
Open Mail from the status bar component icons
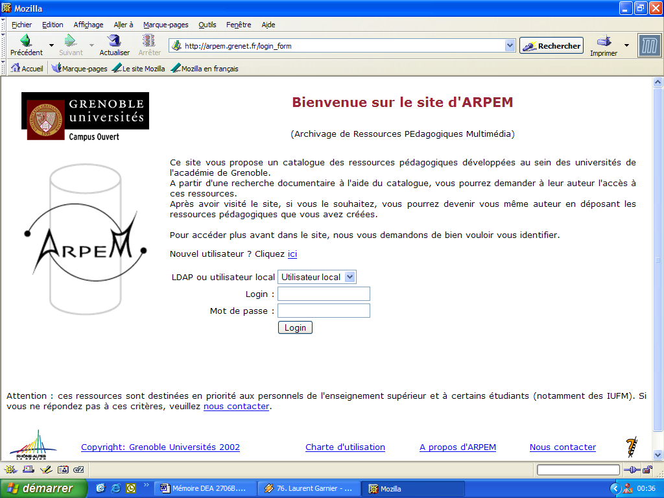pyautogui.click(x=29, y=469)
